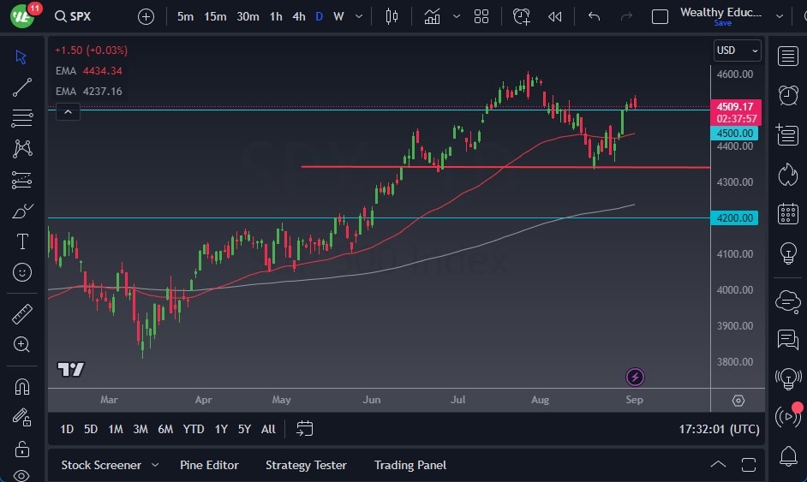Image resolution: width=807 pixels, height=482 pixels.
Task: Click the Zoom In magnifier tool
Action: [x=22, y=344]
